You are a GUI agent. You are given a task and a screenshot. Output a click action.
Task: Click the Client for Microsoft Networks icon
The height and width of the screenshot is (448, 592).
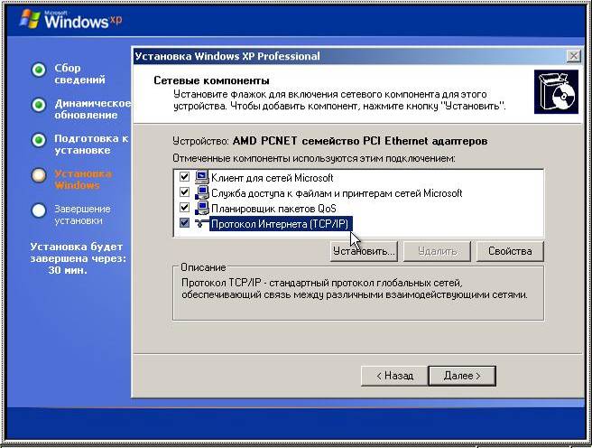point(201,177)
